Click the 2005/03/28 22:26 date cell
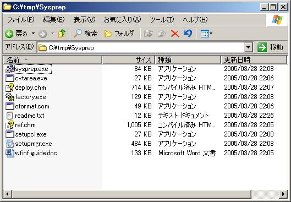Viewport: 291px width, 202px height. click(249, 116)
